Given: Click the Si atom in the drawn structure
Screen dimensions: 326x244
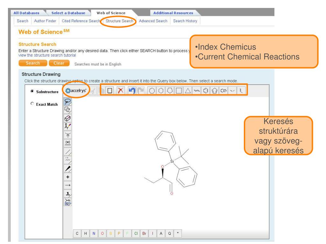Looking at the screenshot, I should click(x=172, y=161).
